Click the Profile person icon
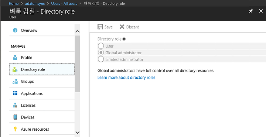 tap(15, 58)
